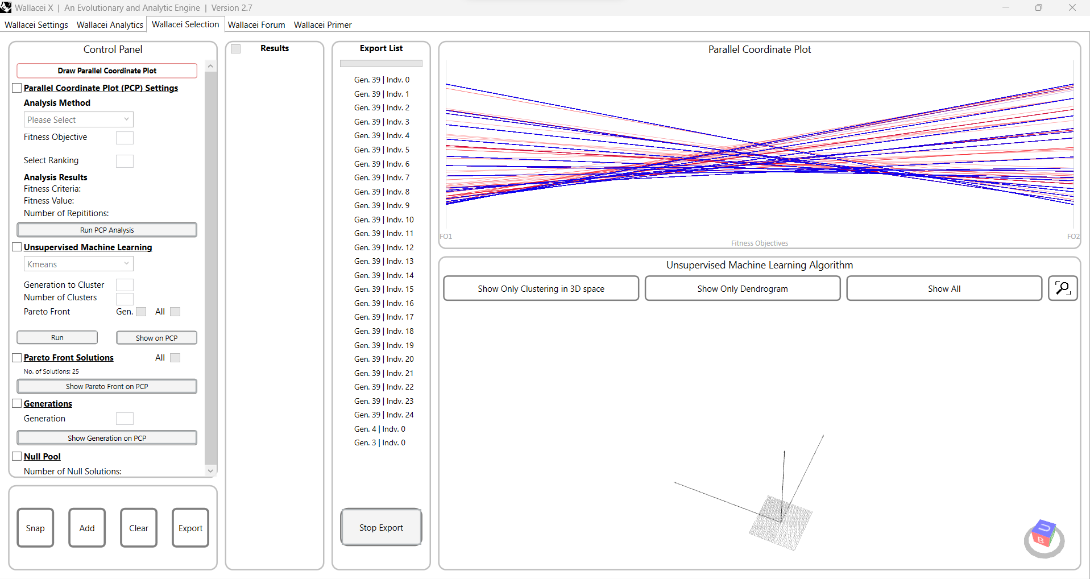Select Gen. 39 | Indv. 10 in Export List
1090x579 pixels.
(x=384, y=220)
